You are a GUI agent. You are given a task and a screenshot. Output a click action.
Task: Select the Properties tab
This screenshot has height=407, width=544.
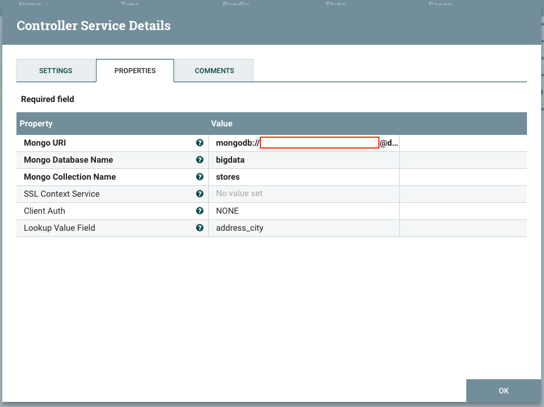pyautogui.click(x=135, y=71)
